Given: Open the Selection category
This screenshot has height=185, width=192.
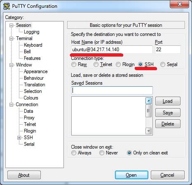Looking at the screenshot, I should [x=33, y=91].
